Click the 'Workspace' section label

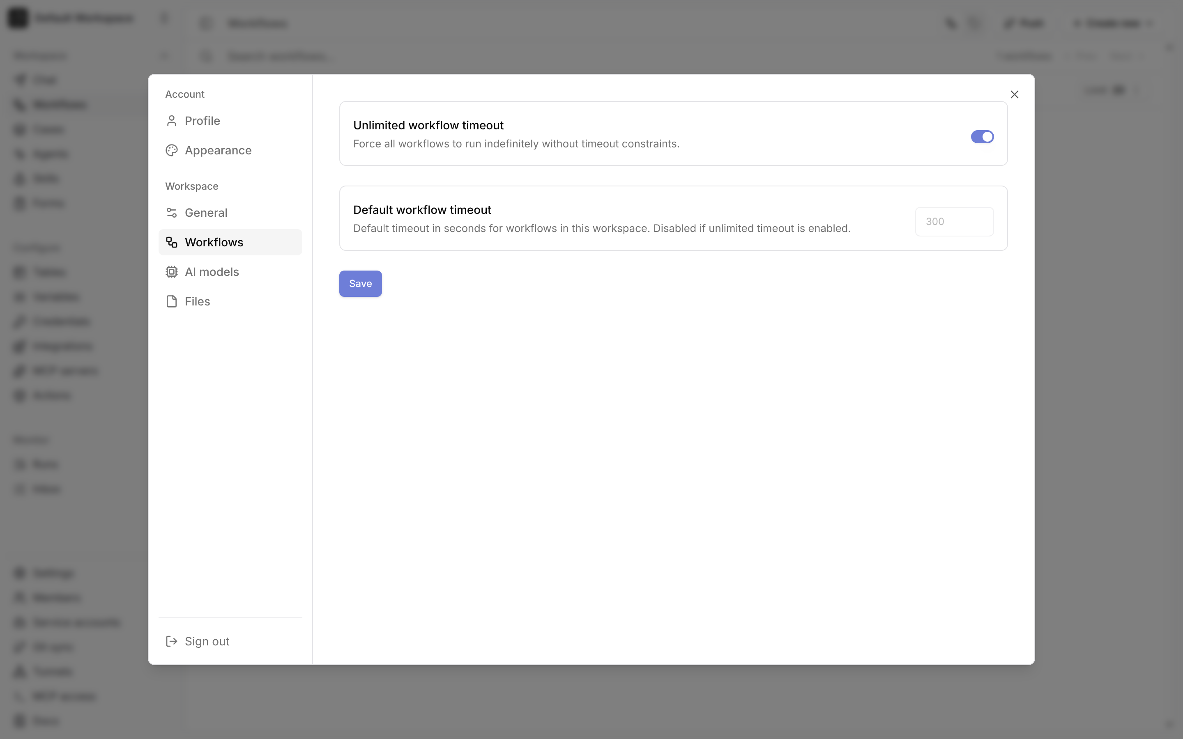(x=192, y=186)
